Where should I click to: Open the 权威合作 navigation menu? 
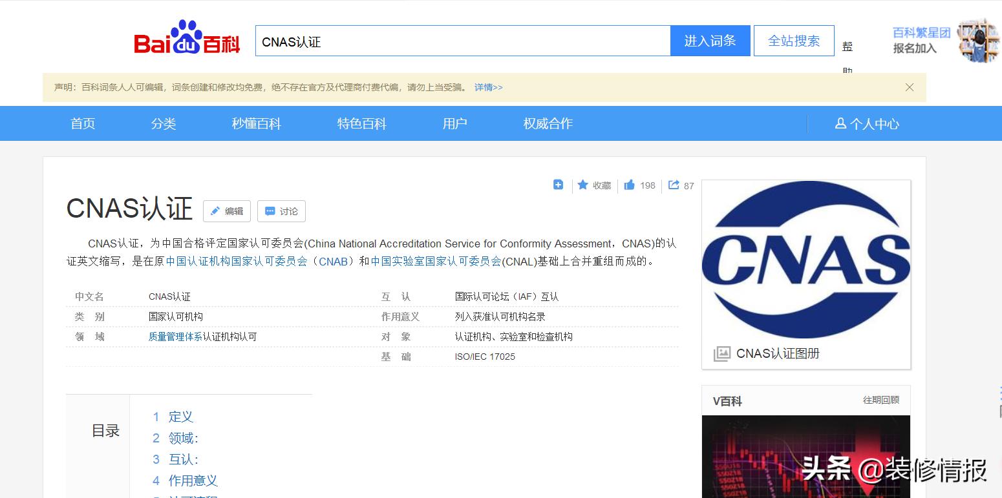click(x=548, y=123)
